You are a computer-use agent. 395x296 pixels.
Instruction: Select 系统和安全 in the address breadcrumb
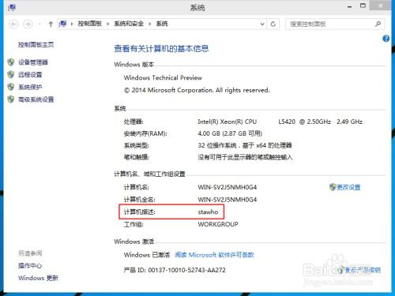129,24
